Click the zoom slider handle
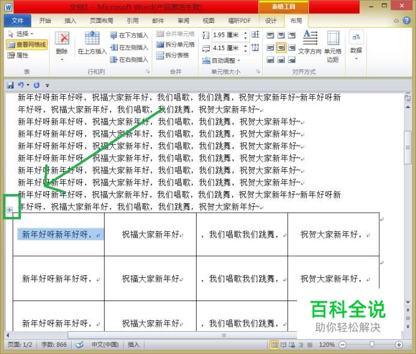Viewport: 416px width, 354px height. (372, 344)
